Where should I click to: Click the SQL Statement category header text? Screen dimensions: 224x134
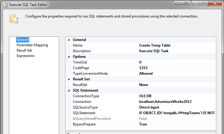[x=85, y=90]
